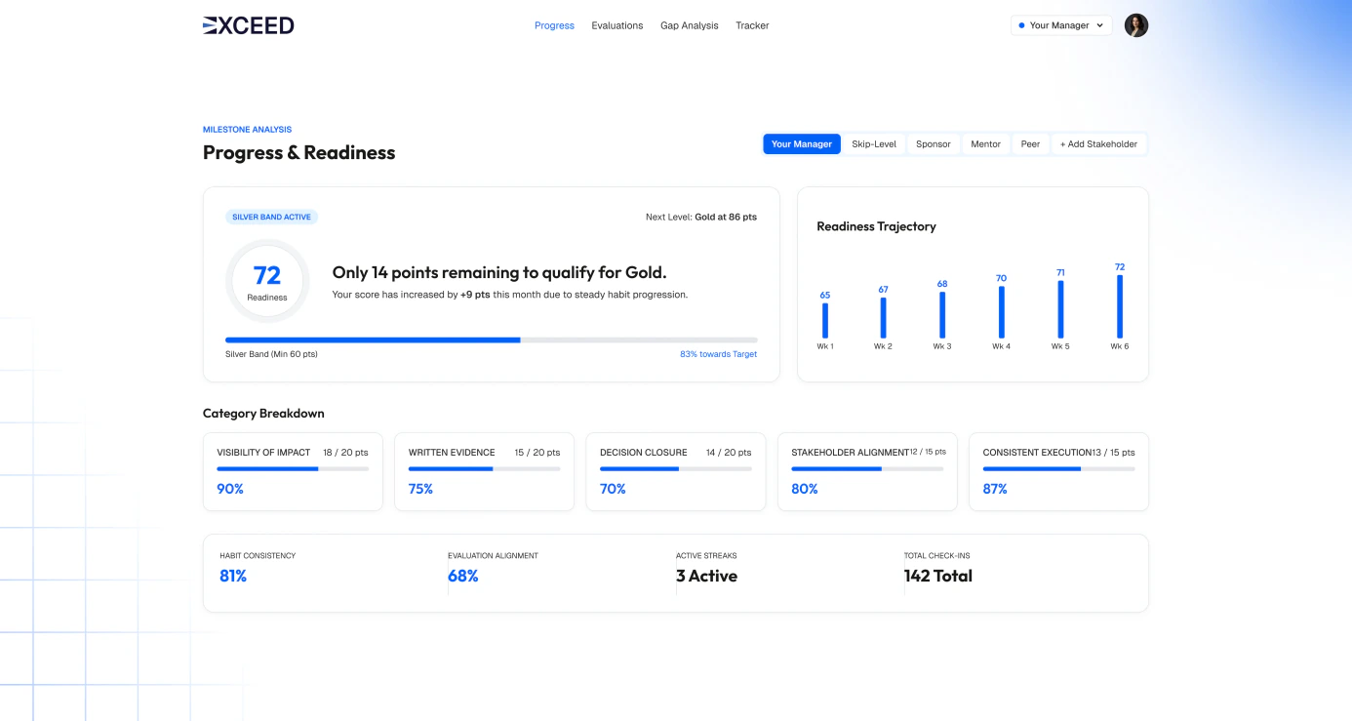
Task: Click the Readiness Trajectory heading
Action: [x=876, y=226]
